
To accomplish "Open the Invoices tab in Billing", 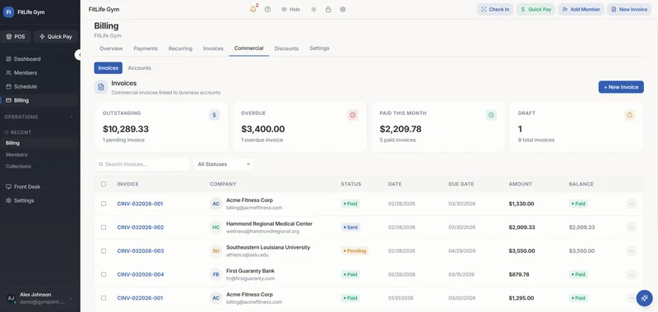I will tap(213, 48).
